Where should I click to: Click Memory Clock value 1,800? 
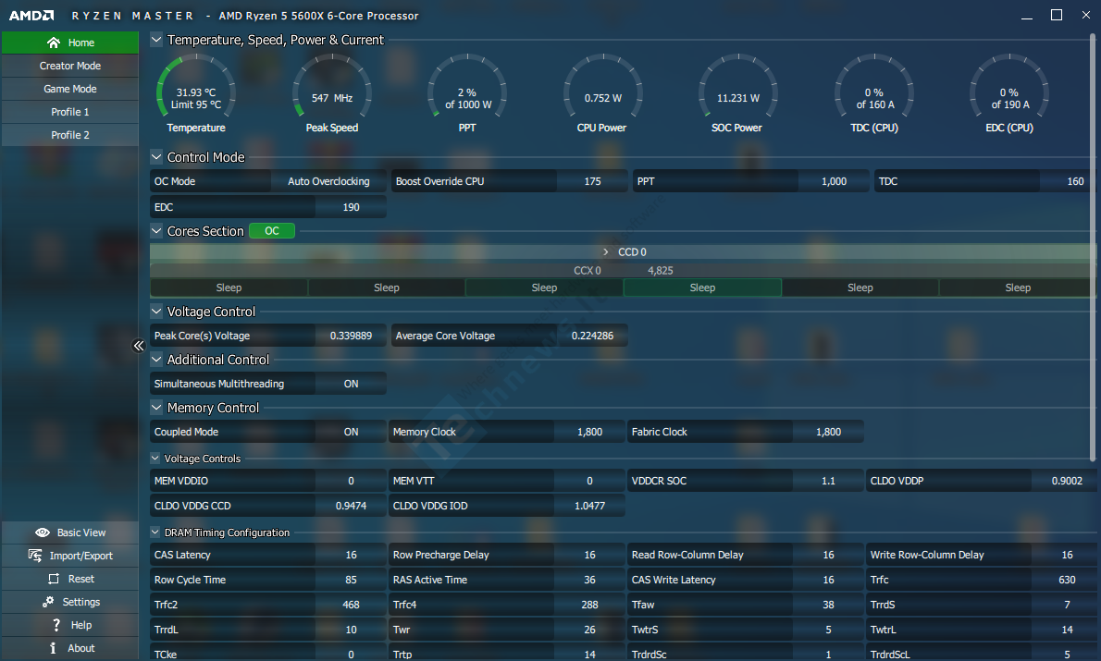click(590, 433)
